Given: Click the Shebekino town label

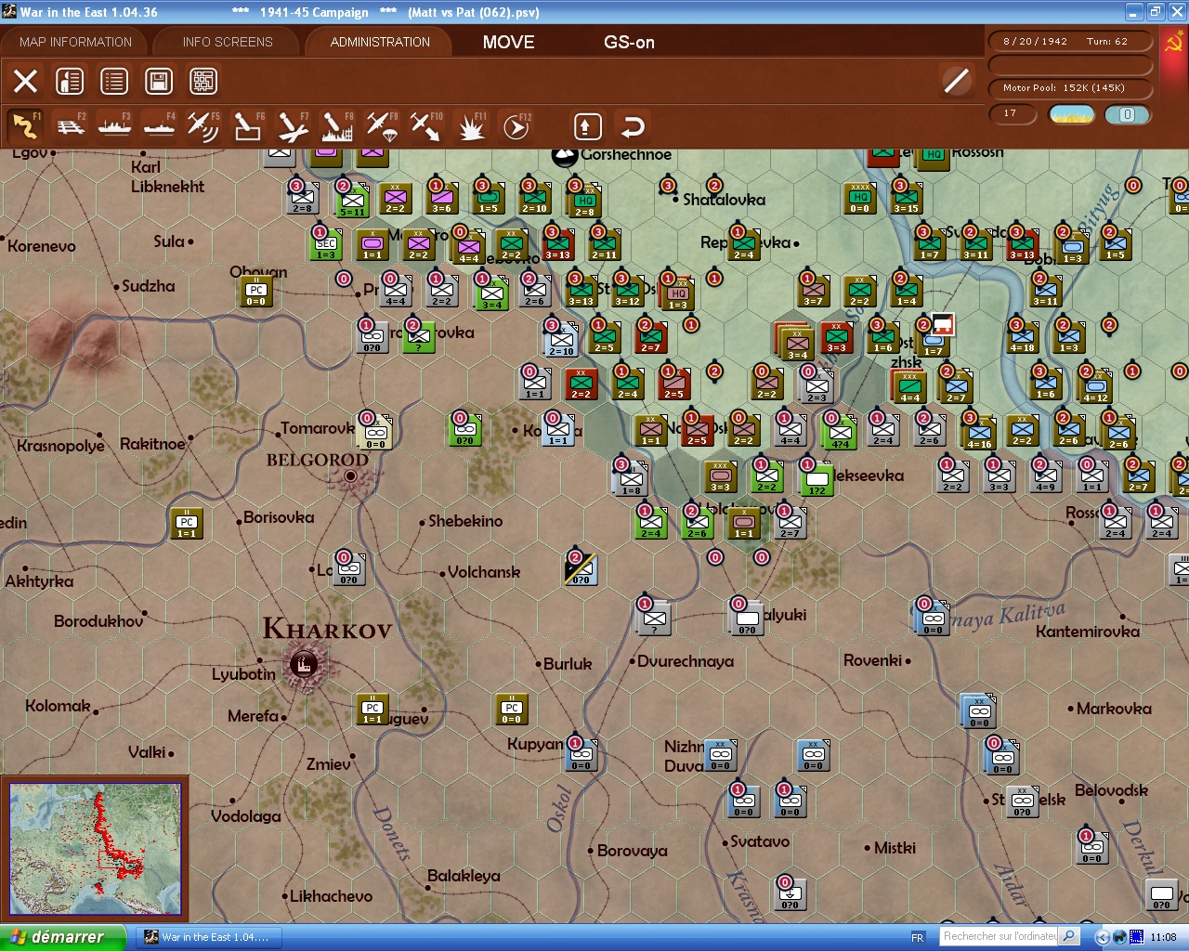Looking at the screenshot, I should coord(465,521).
